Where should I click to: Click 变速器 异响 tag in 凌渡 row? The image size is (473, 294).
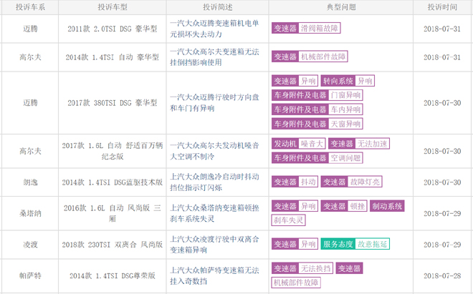pyautogui.click(x=295, y=244)
